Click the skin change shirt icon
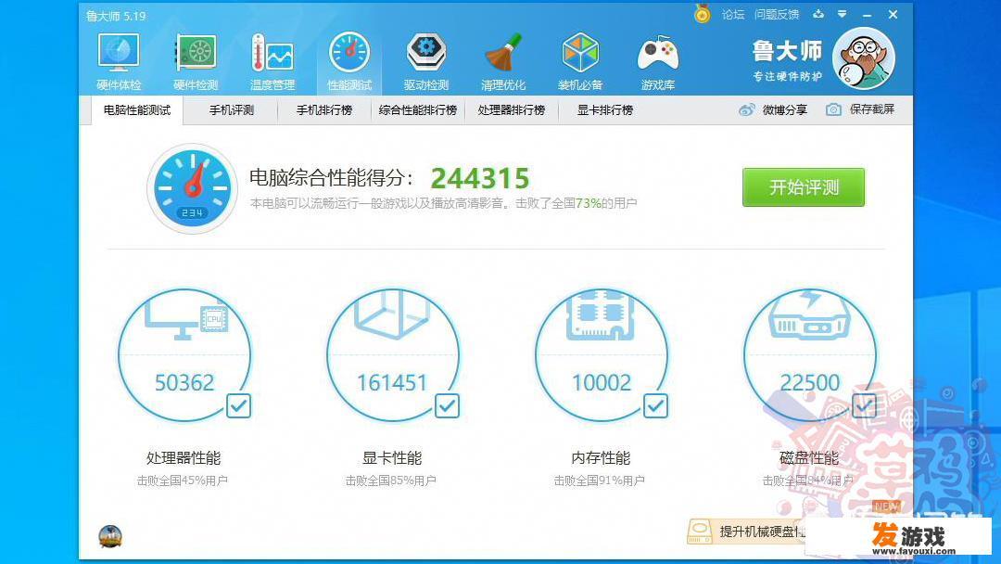The width and height of the screenshot is (1001, 564). coord(818,13)
